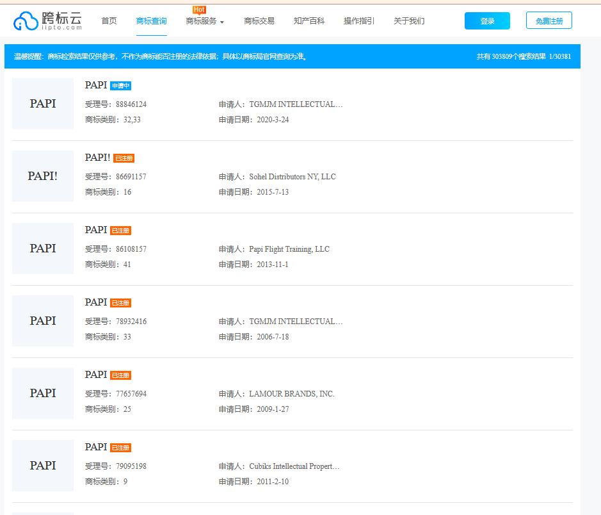Image resolution: width=601 pixels, height=515 pixels.
Task: Select the 商标查询 navigation tab
Action: [152, 21]
